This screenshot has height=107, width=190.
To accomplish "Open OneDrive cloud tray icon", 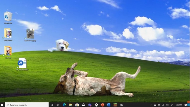I will (155, 105).
